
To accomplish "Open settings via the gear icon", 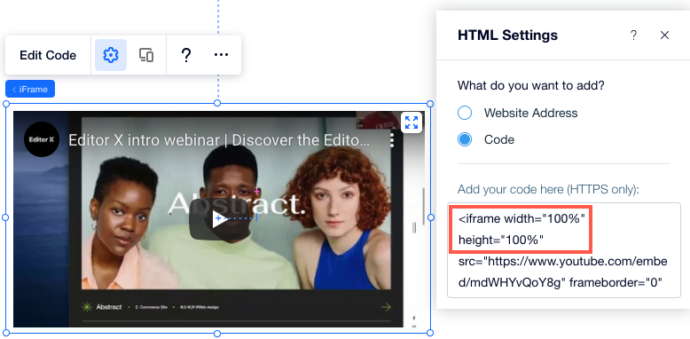I will [x=111, y=55].
